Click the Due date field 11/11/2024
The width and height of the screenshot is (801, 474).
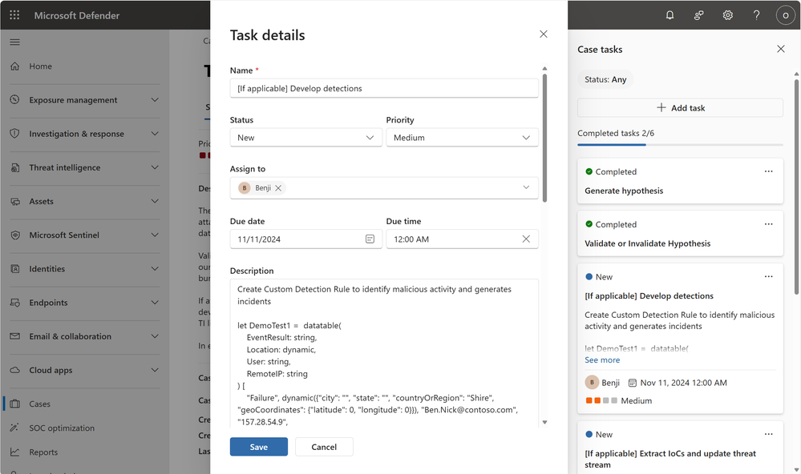tap(306, 239)
